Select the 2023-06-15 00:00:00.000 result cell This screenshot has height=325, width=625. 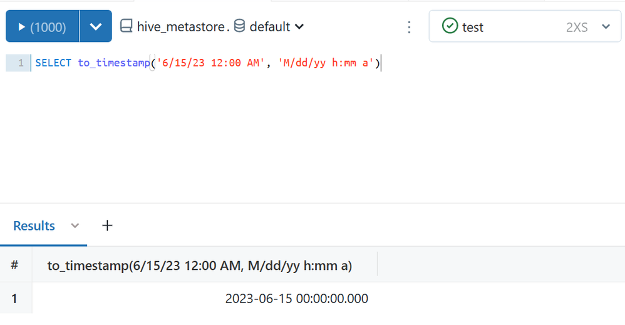(296, 299)
